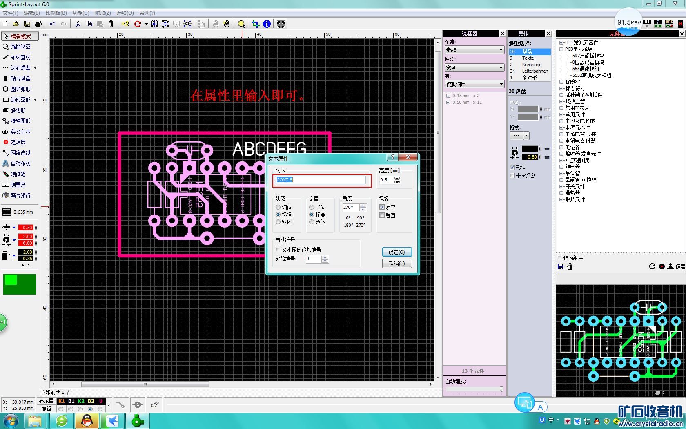This screenshot has height=429, width=686.
Task: Open the magnifier search tool in toolbar
Action: [x=241, y=24]
